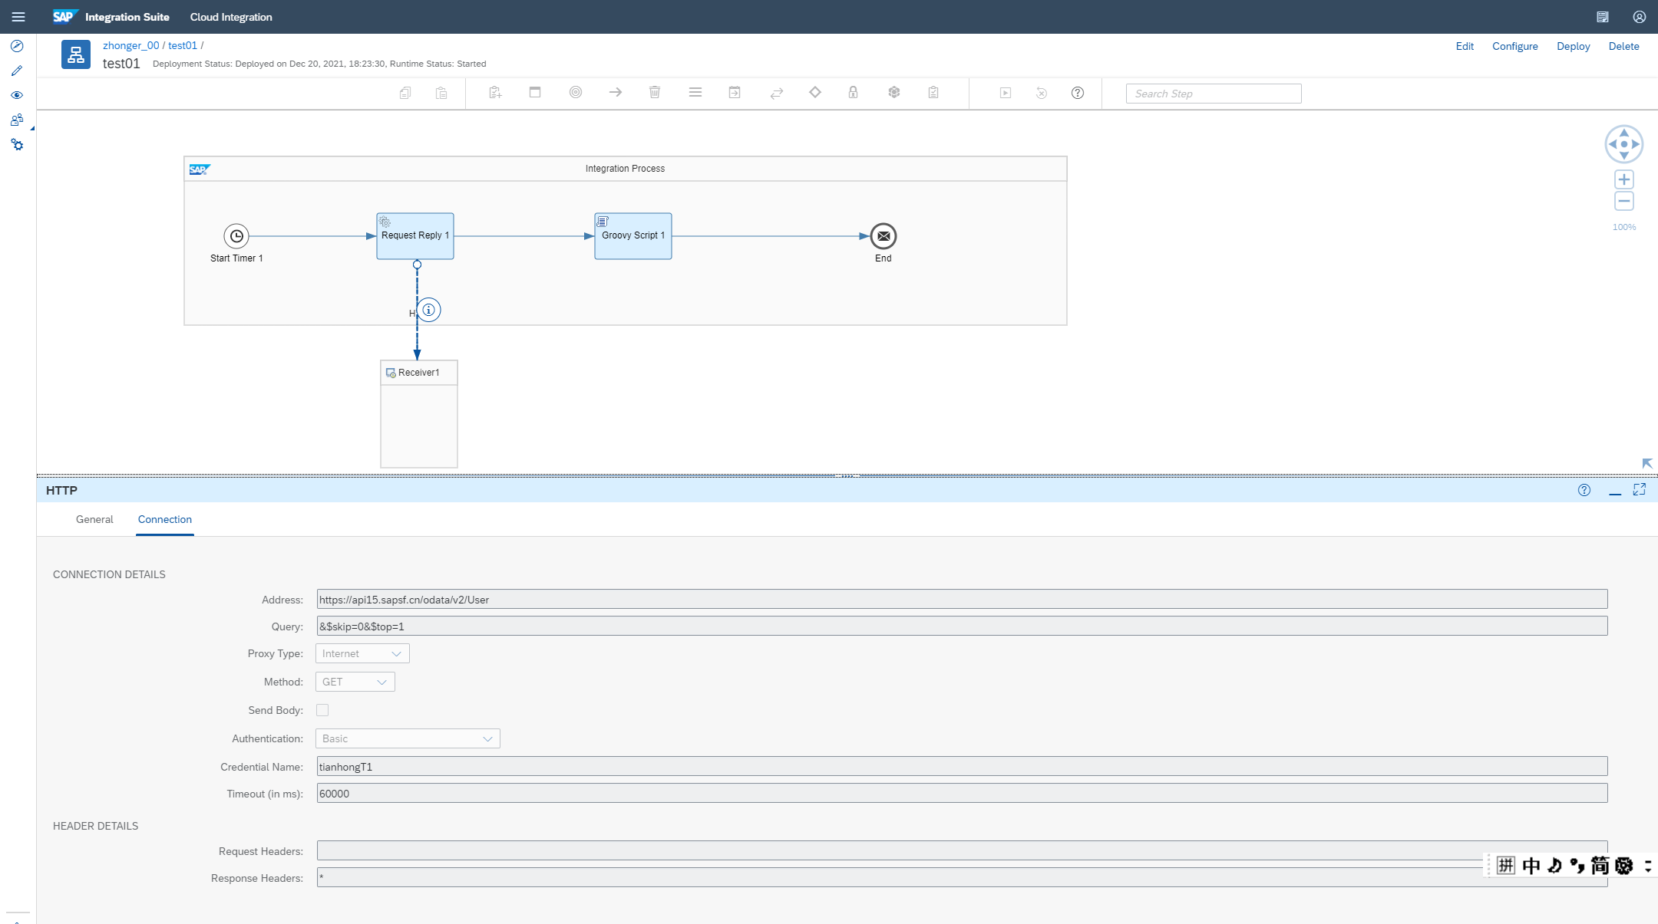Select the Request Reply 1 step
Screen dimensions: 1658x924
pyautogui.click(x=415, y=236)
